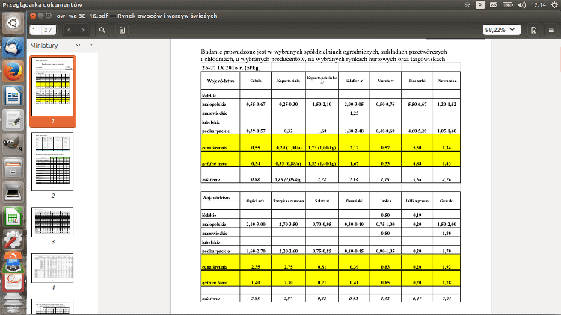Open the network indicator in top panel
The height and width of the screenshot is (315, 561).
pyautogui.click(x=467, y=4)
